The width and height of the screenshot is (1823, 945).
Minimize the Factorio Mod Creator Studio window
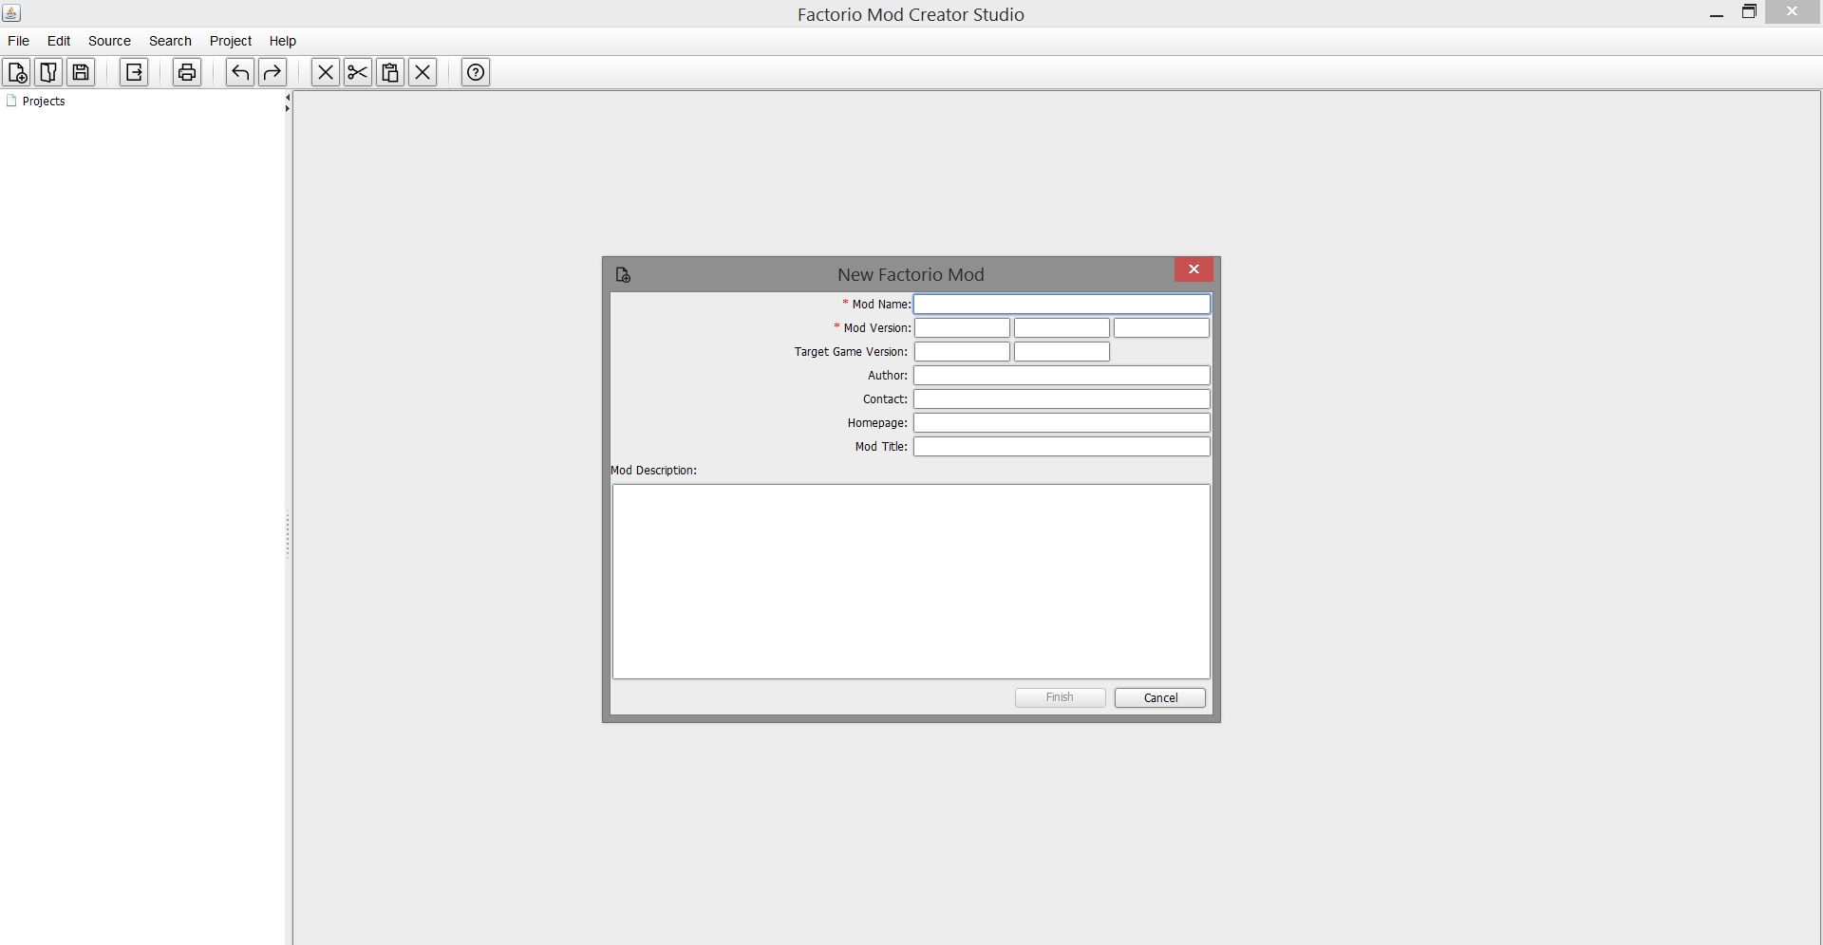pos(1716,13)
